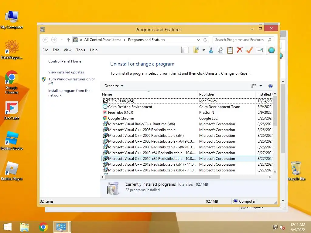Select Cairo Desktop Environment entry

coord(187,106)
